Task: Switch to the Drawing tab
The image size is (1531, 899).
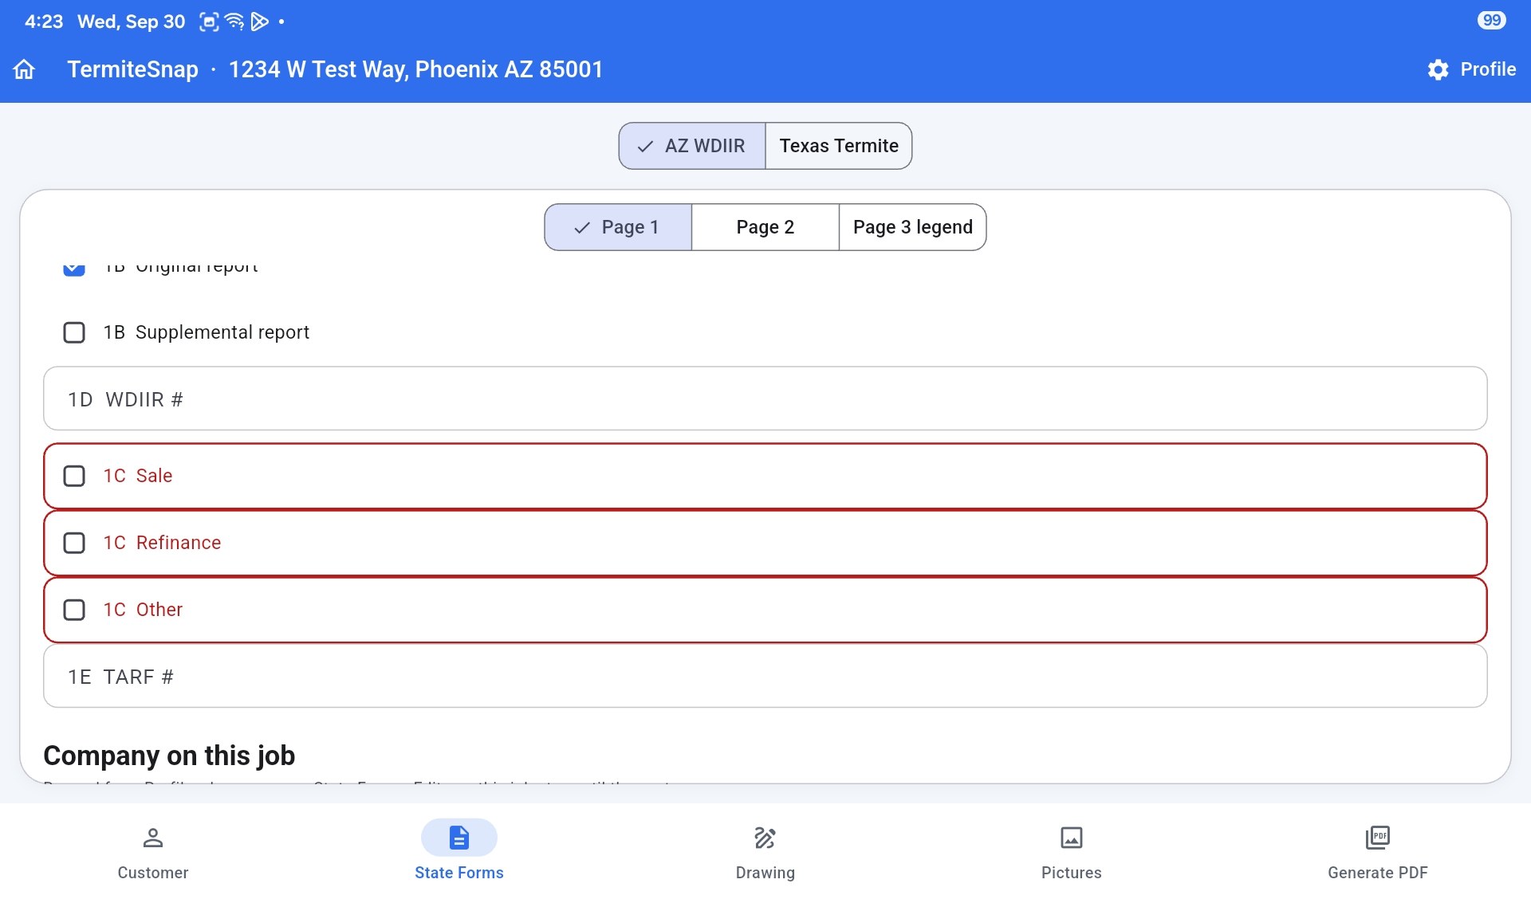Action: [765, 851]
